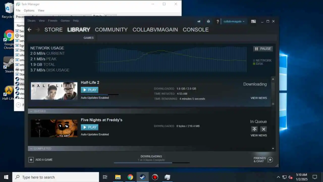This screenshot has height=182, width=323.
Task: Click Half-Life 2 download progress bar
Action: 100,94
